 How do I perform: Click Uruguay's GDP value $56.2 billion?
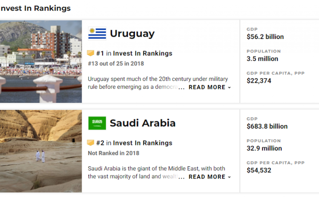point(265,37)
